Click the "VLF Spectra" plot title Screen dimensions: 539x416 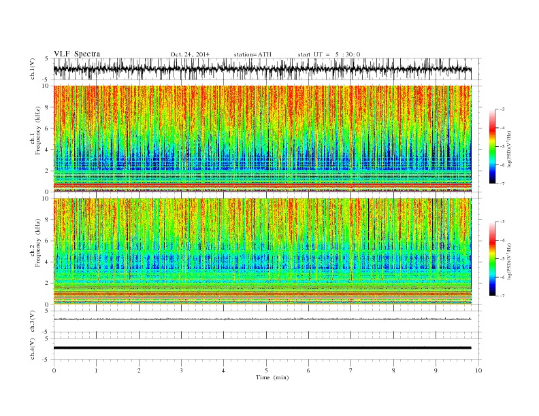point(77,54)
